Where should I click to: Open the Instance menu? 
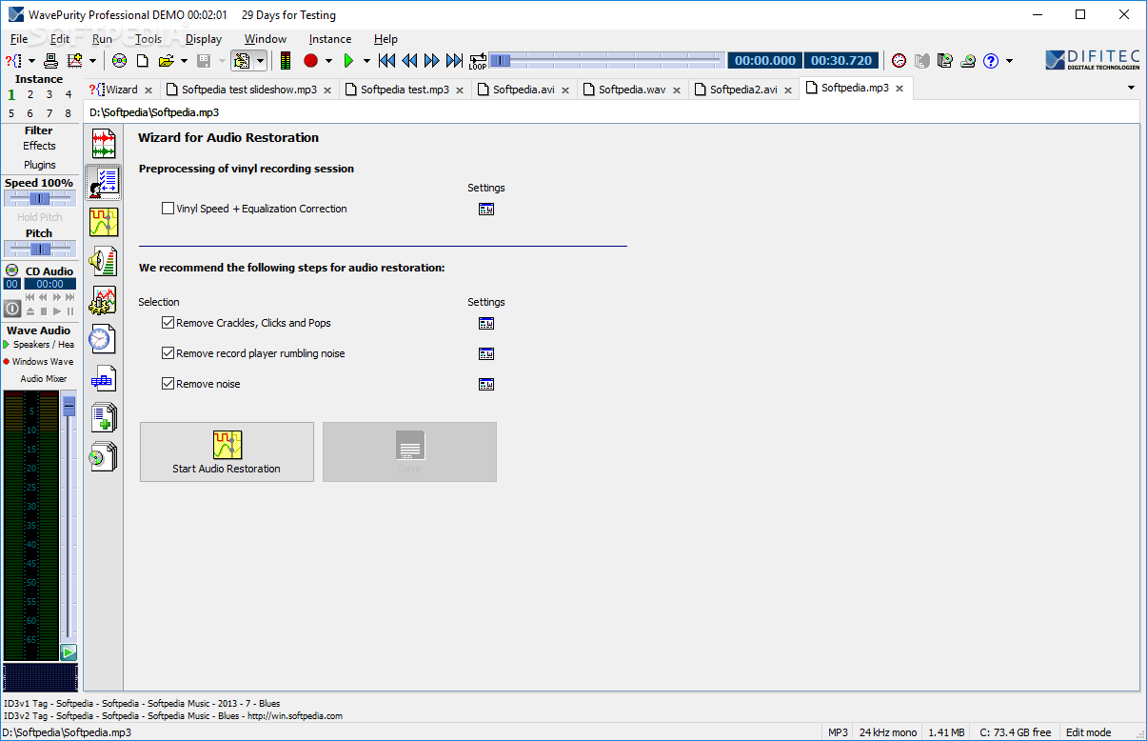[x=330, y=39]
